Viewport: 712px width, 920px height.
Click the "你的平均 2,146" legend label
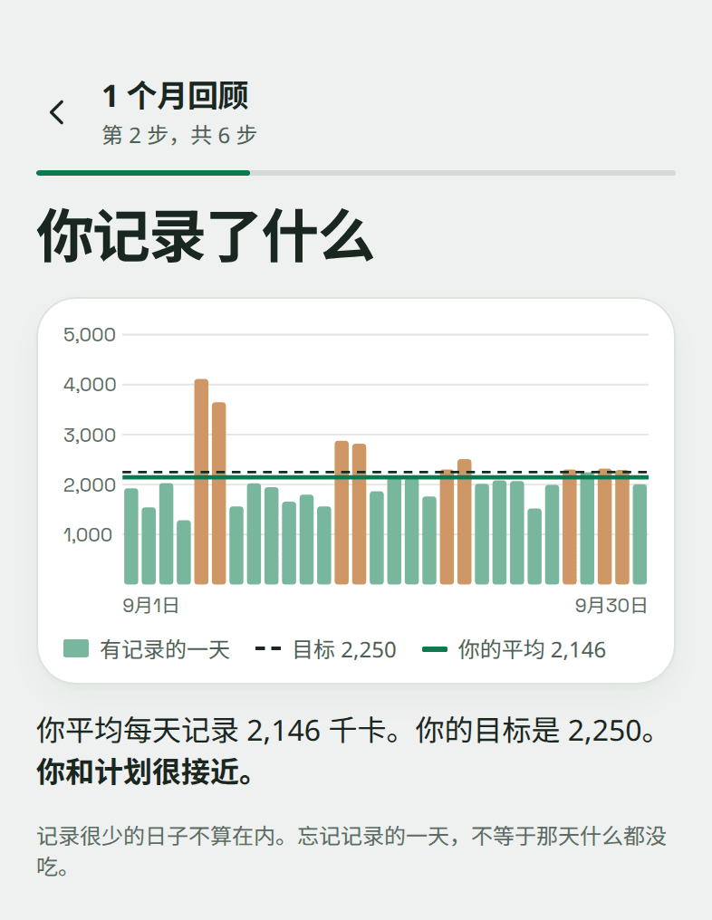coord(532,649)
